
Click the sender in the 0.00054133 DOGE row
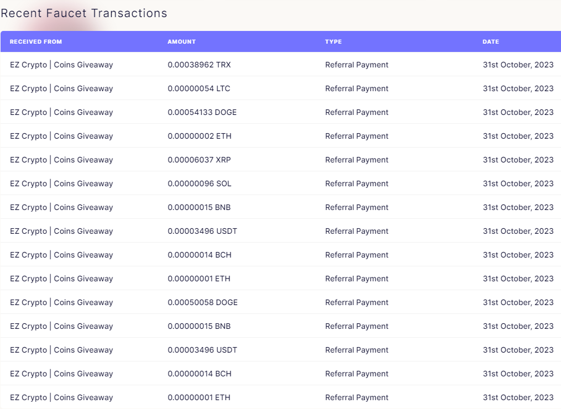pyautogui.click(x=61, y=112)
